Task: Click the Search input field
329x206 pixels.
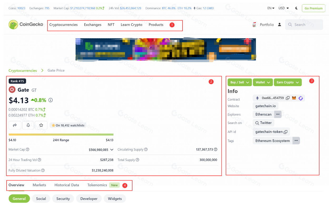Action: (x=304, y=24)
